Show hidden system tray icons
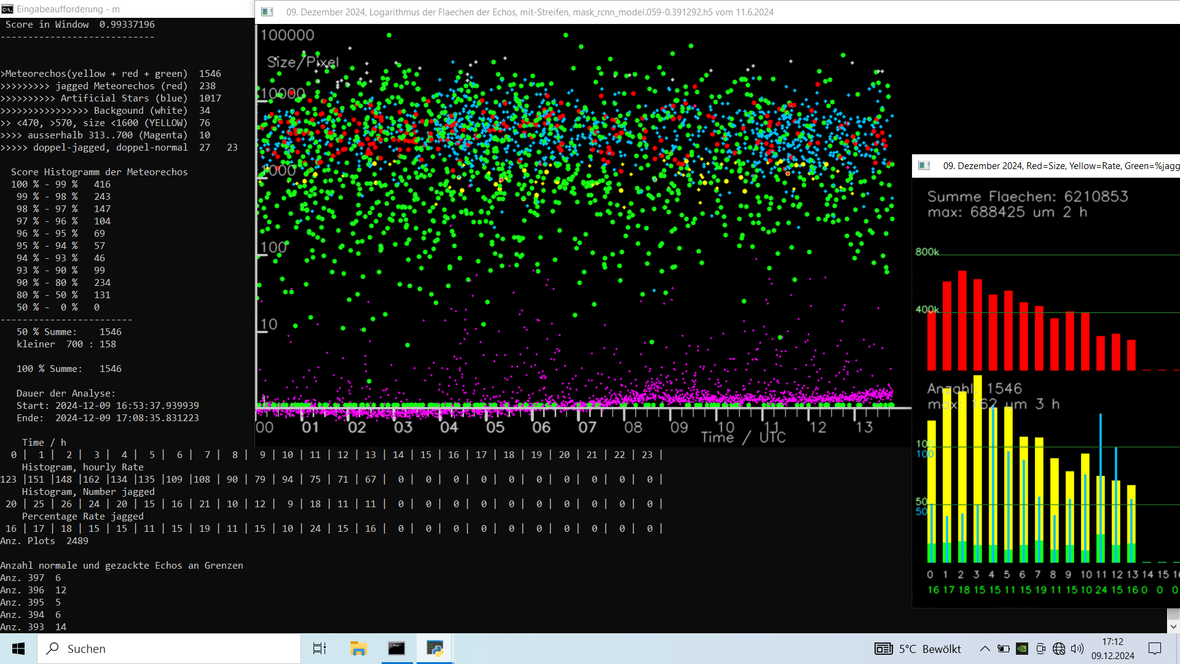 click(985, 649)
